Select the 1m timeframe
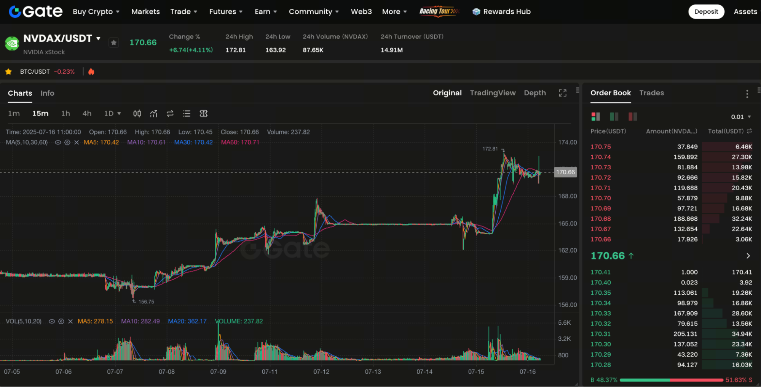Viewport: 761px width, 387px height. (14, 114)
